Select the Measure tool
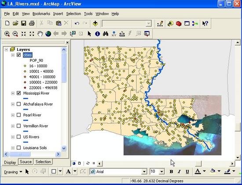This screenshot has height=185, width=242. (122, 34)
